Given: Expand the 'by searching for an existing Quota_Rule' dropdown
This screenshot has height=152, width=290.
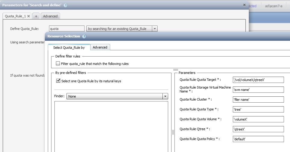Looking at the screenshot, I should click(x=155, y=29).
